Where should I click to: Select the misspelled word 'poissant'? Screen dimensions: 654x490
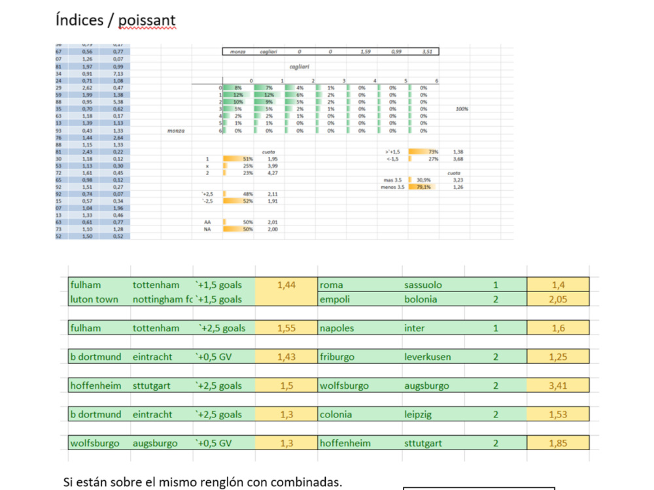[x=146, y=21]
